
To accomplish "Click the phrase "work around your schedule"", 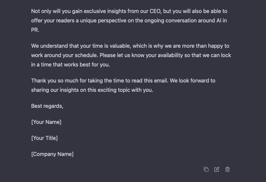I will tap(64, 55).
